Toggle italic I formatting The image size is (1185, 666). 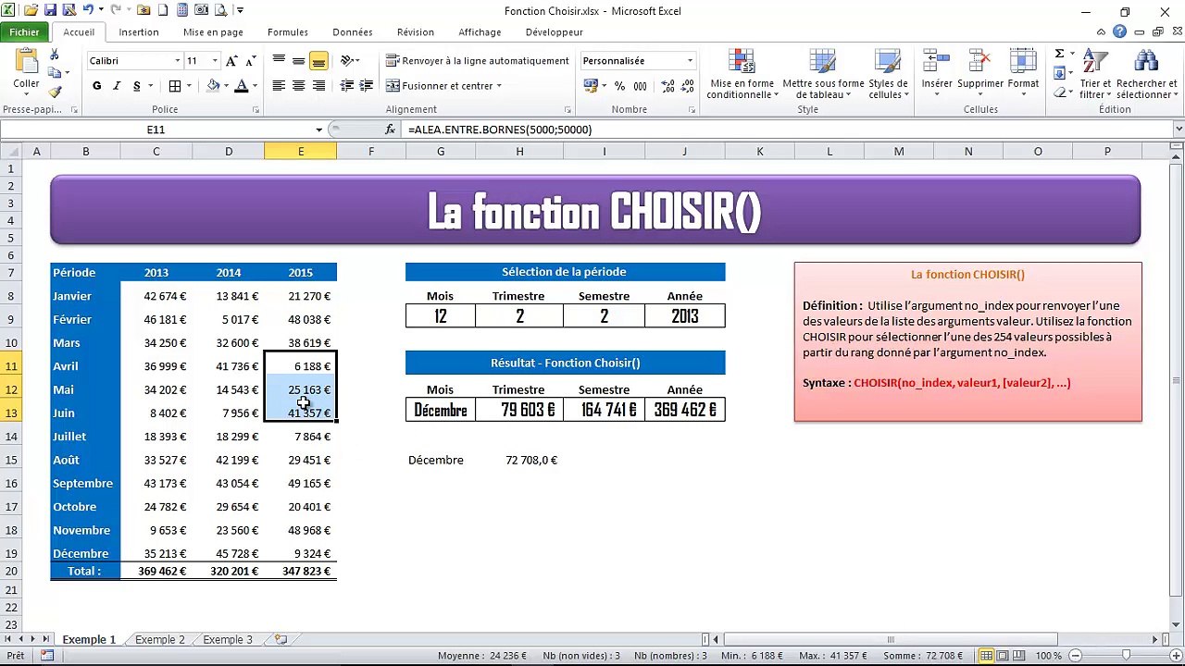117,86
